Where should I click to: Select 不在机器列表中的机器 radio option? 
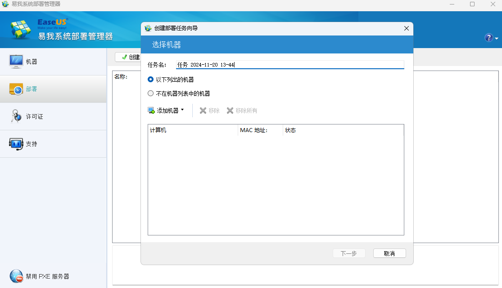pos(150,93)
